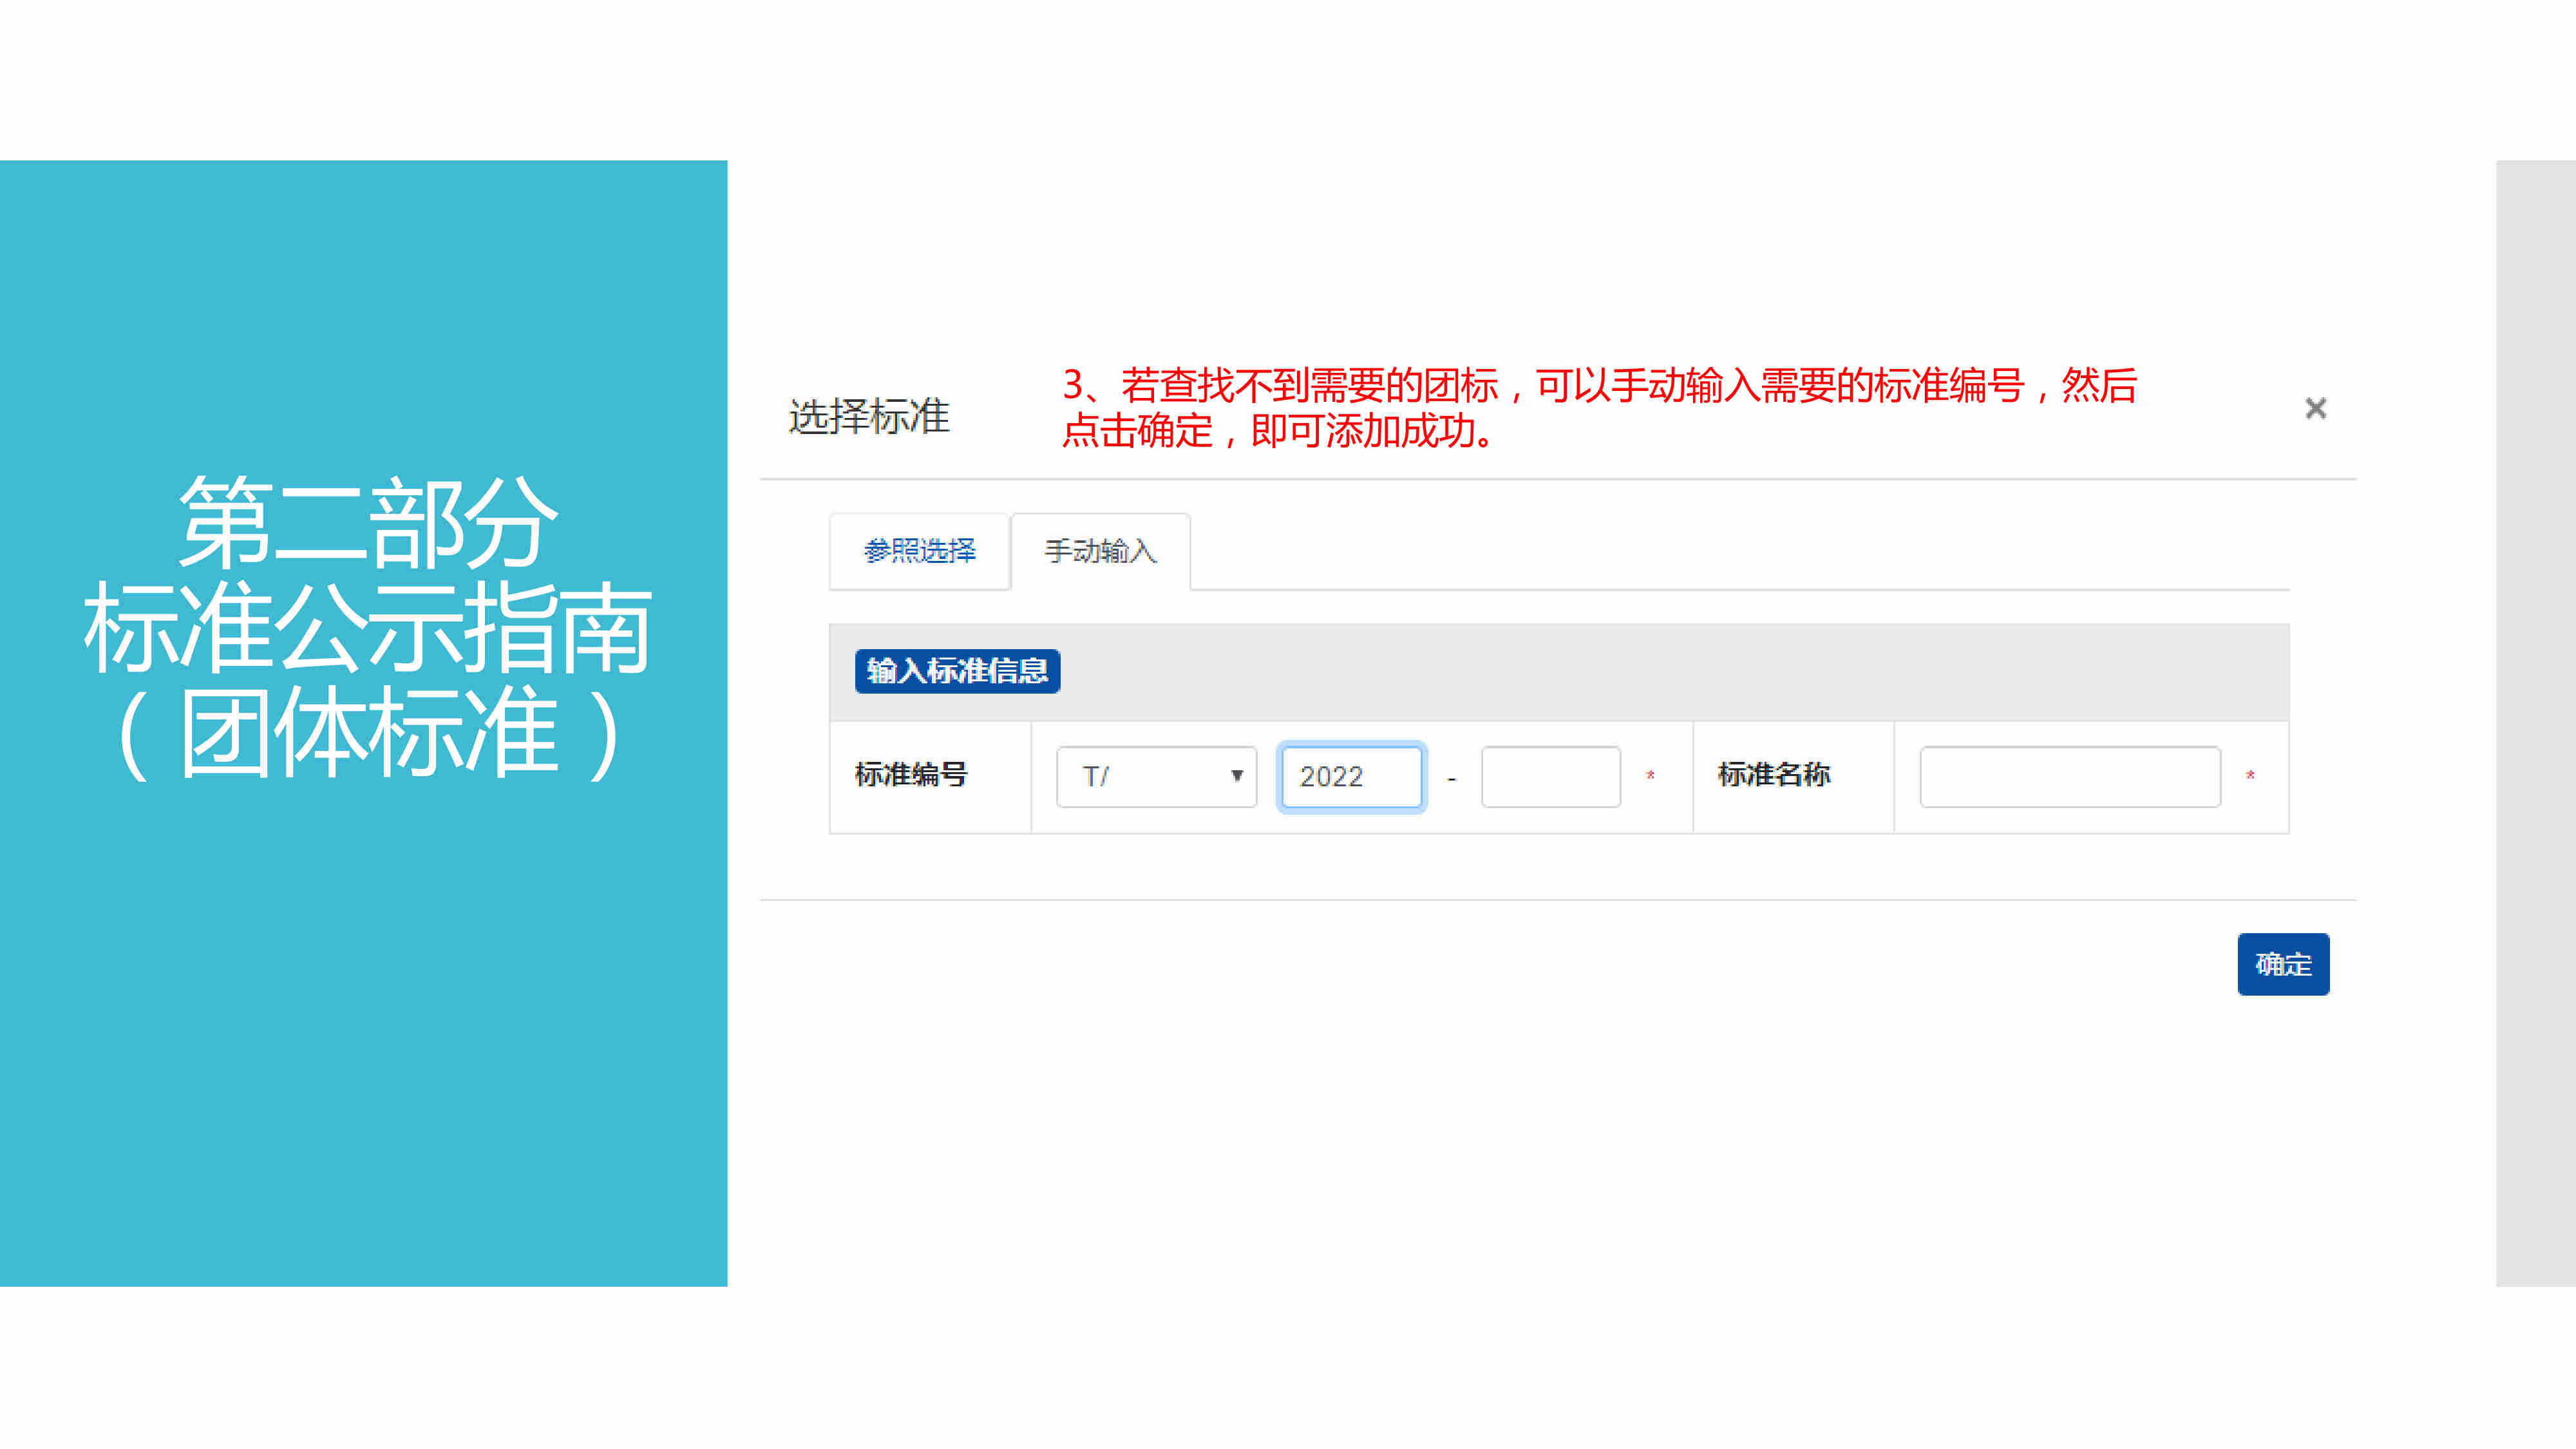Switch to the 参照选择 tab

919,551
